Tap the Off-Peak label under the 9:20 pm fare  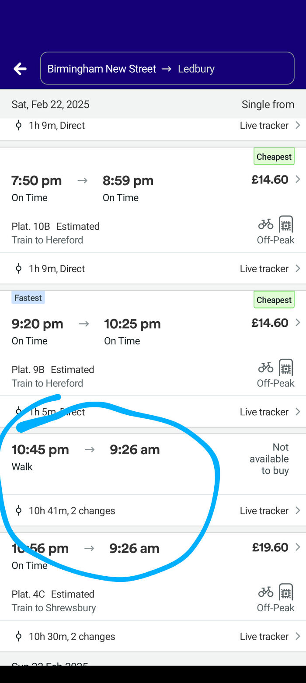pyautogui.click(x=275, y=383)
